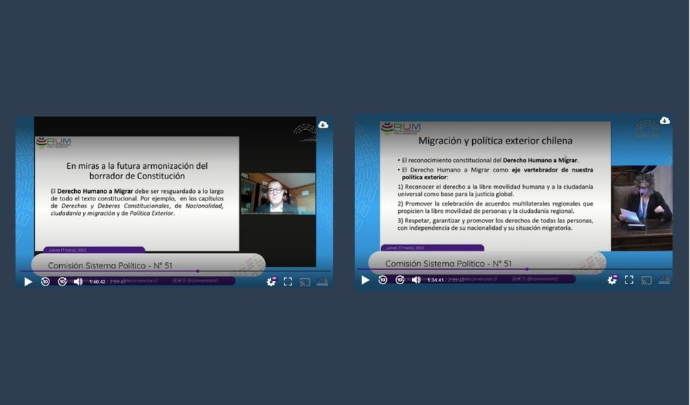Open HD settings gear in right video
Image resolution: width=690 pixels, height=405 pixels.
click(612, 280)
